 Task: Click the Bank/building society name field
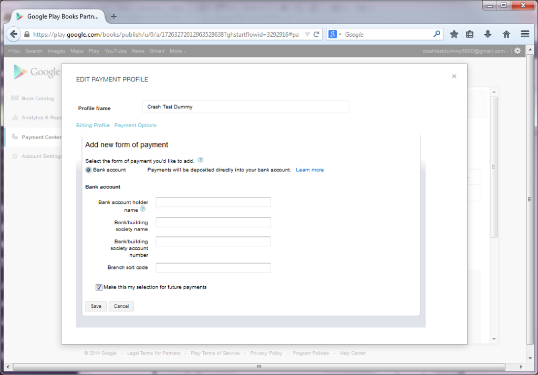(213, 222)
